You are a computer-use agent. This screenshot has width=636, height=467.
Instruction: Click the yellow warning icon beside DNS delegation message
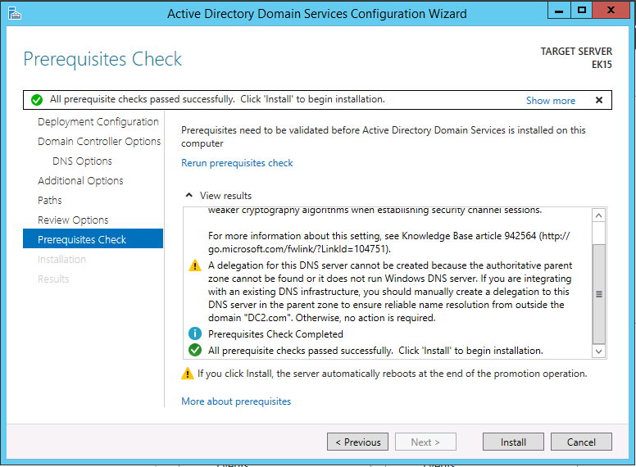(x=194, y=265)
